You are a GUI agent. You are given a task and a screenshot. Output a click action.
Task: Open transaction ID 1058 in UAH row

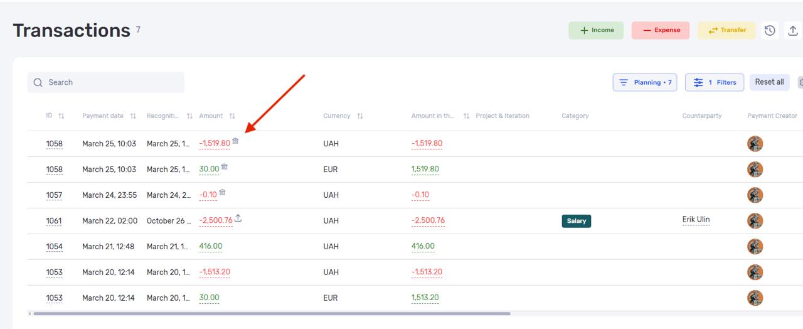click(54, 144)
